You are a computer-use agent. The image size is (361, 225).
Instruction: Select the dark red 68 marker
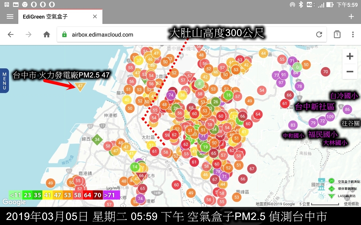coord(191,107)
